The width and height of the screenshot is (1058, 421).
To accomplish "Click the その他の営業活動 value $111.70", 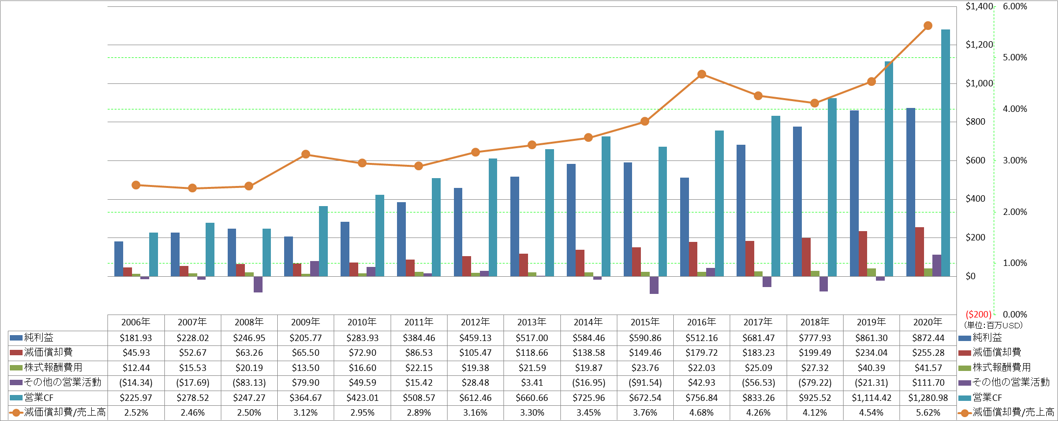I will 927,383.
